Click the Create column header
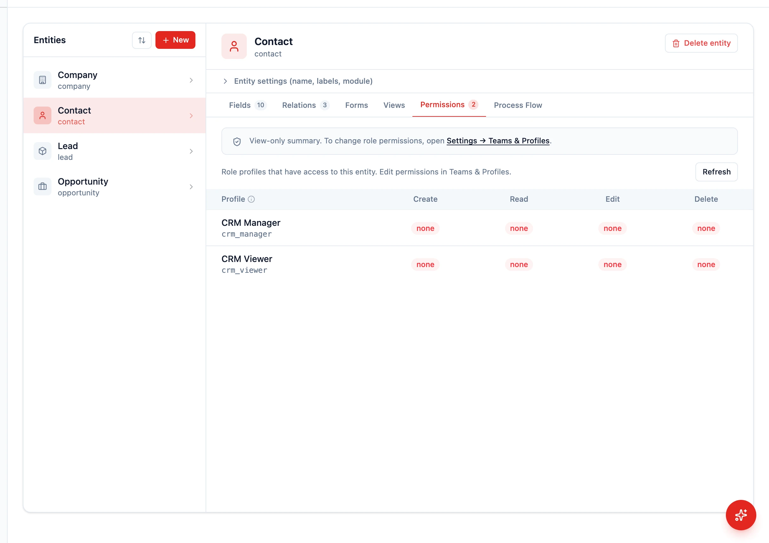This screenshot has height=543, width=769. [425, 199]
